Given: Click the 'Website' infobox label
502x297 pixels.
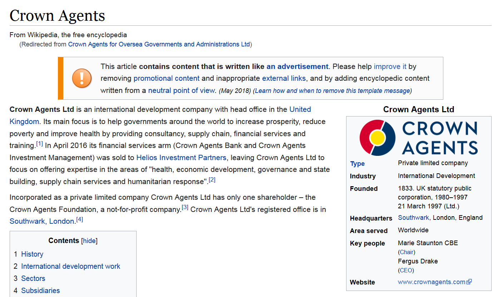Looking at the screenshot, I should point(363,282).
